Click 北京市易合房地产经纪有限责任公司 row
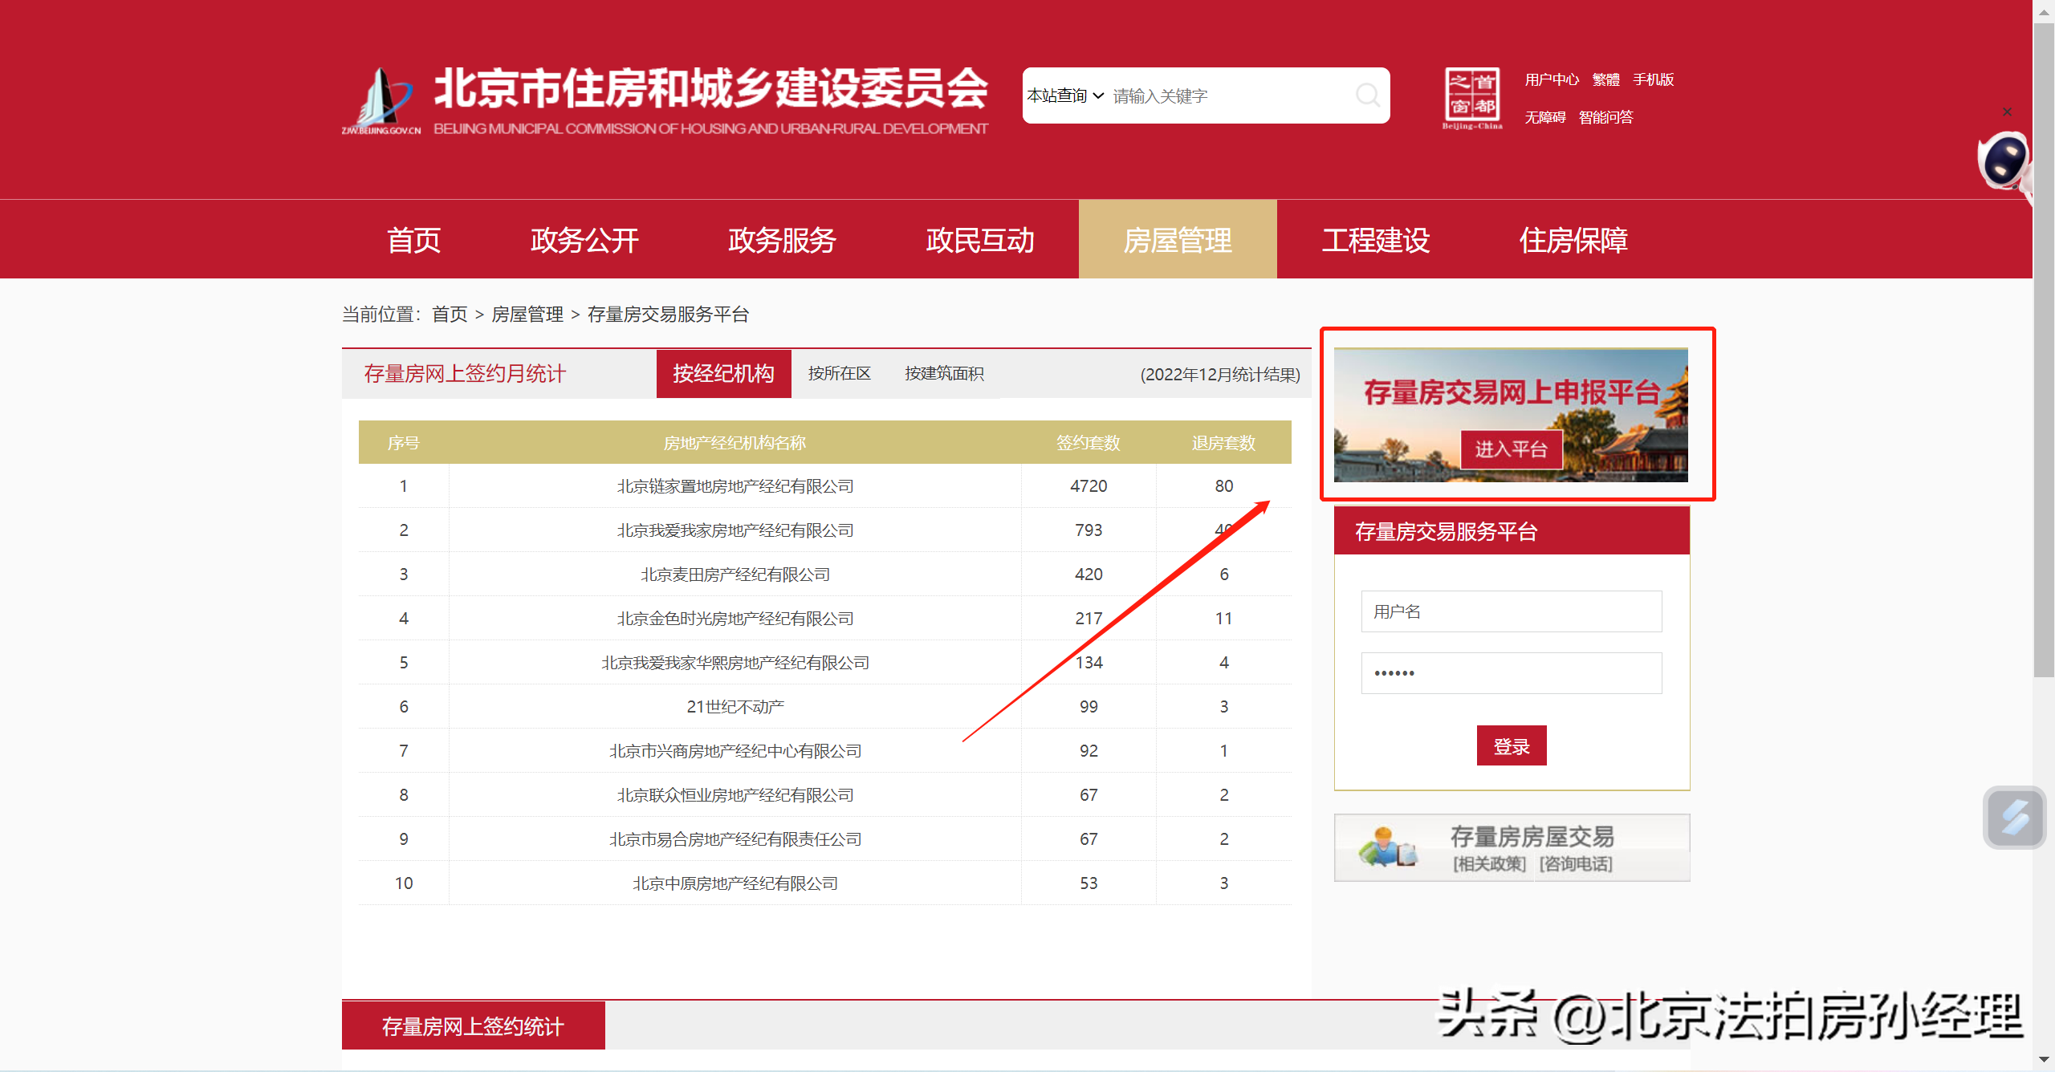2055x1072 pixels. 825,839
